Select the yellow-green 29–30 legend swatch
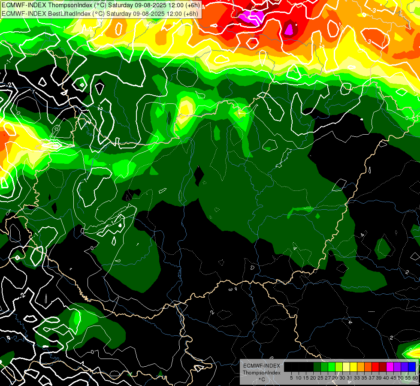The image size is (420, 386). pos(339,367)
